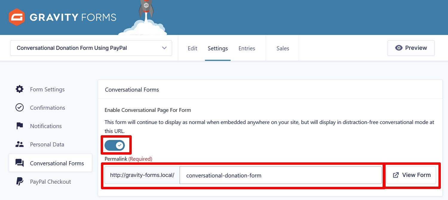
Task: Click the eye icon in the Preview button
Action: pos(399,48)
